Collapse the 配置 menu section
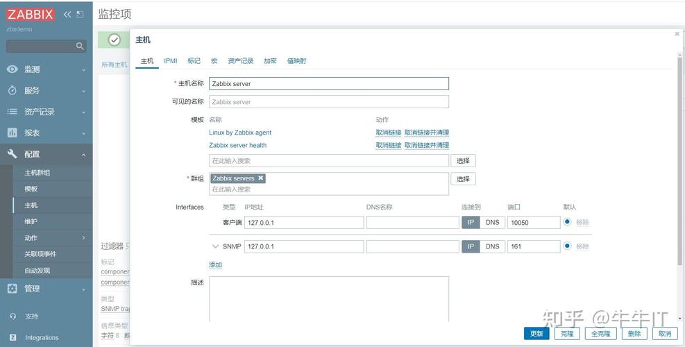 (83, 155)
